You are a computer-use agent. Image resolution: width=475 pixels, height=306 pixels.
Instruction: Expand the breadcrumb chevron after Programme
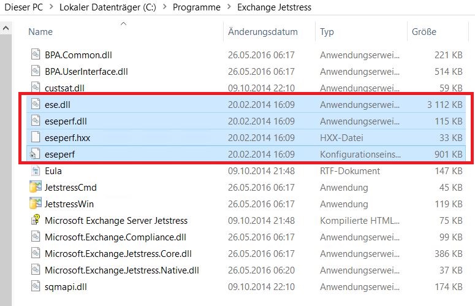[229, 7]
